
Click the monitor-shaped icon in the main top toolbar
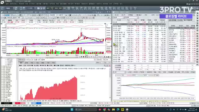[x=44, y=8]
